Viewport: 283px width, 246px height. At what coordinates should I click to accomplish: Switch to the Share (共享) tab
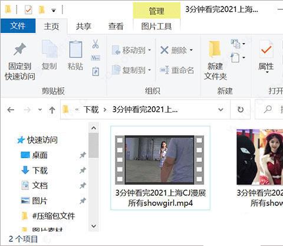point(84,26)
